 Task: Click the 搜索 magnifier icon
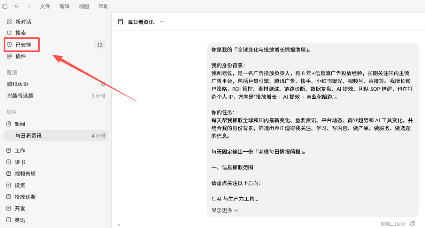(9, 33)
